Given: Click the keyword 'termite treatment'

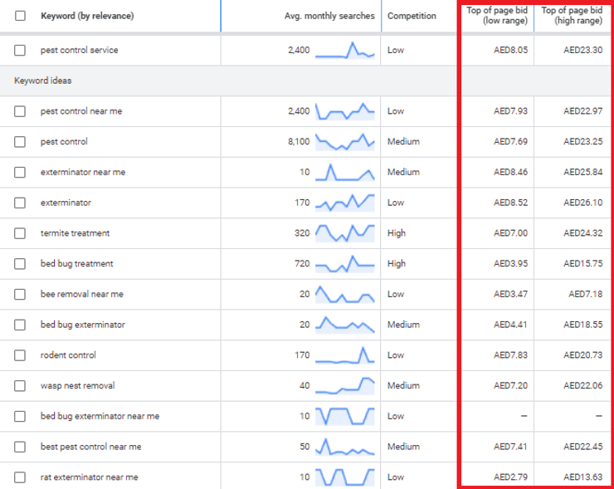Looking at the screenshot, I should point(75,233).
